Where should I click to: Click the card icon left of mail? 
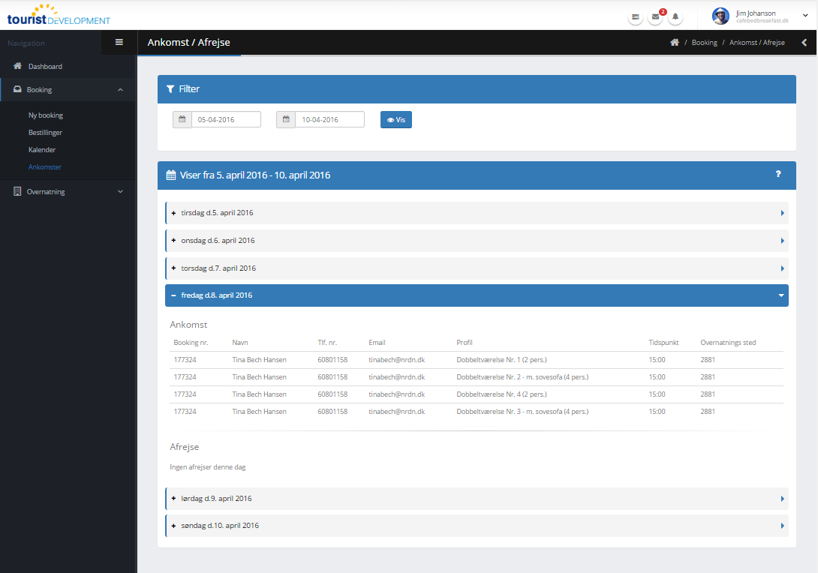[x=636, y=16]
